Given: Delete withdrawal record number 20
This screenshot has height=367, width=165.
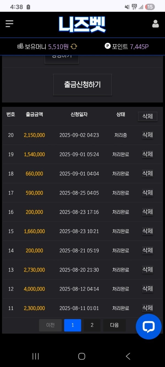Looking at the screenshot, I should 147,135.
